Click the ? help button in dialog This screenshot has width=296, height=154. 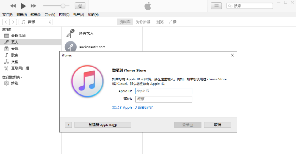pos(68,125)
